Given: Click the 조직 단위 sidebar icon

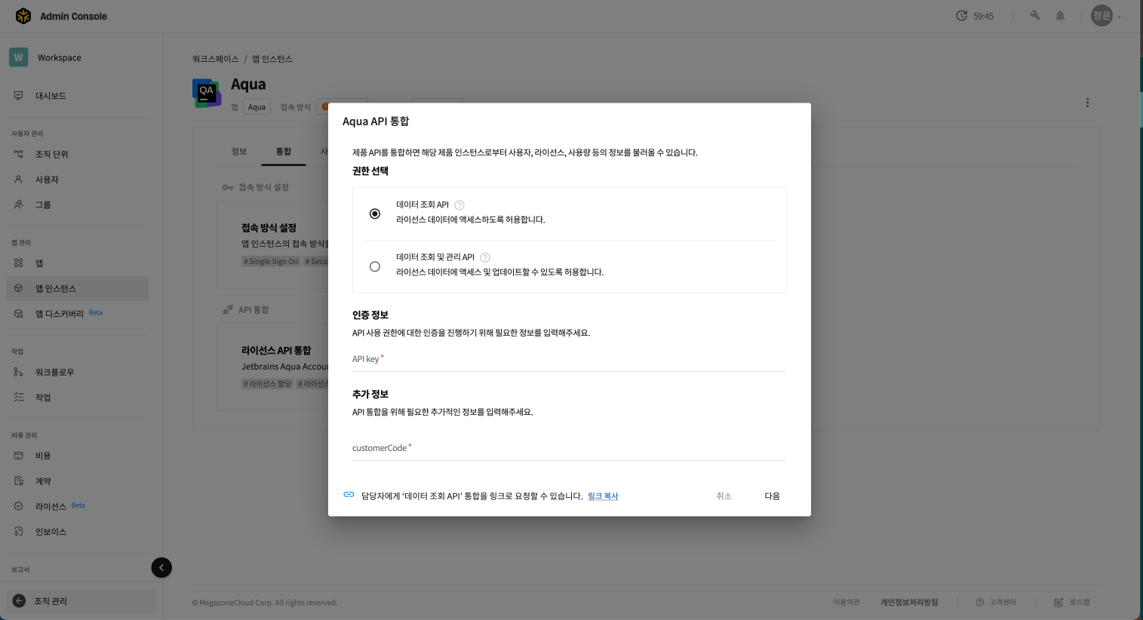Looking at the screenshot, I should tap(19, 154).
